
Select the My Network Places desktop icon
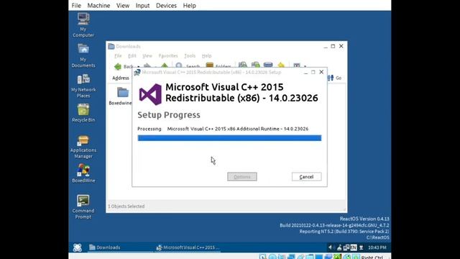coord(83,86)
